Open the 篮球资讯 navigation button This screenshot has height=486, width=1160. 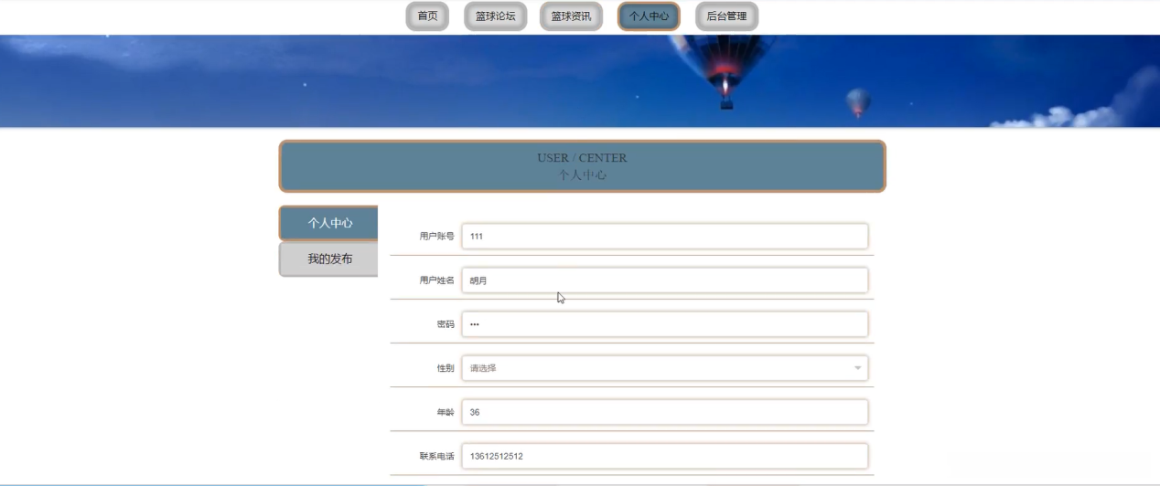pos(571,16)
